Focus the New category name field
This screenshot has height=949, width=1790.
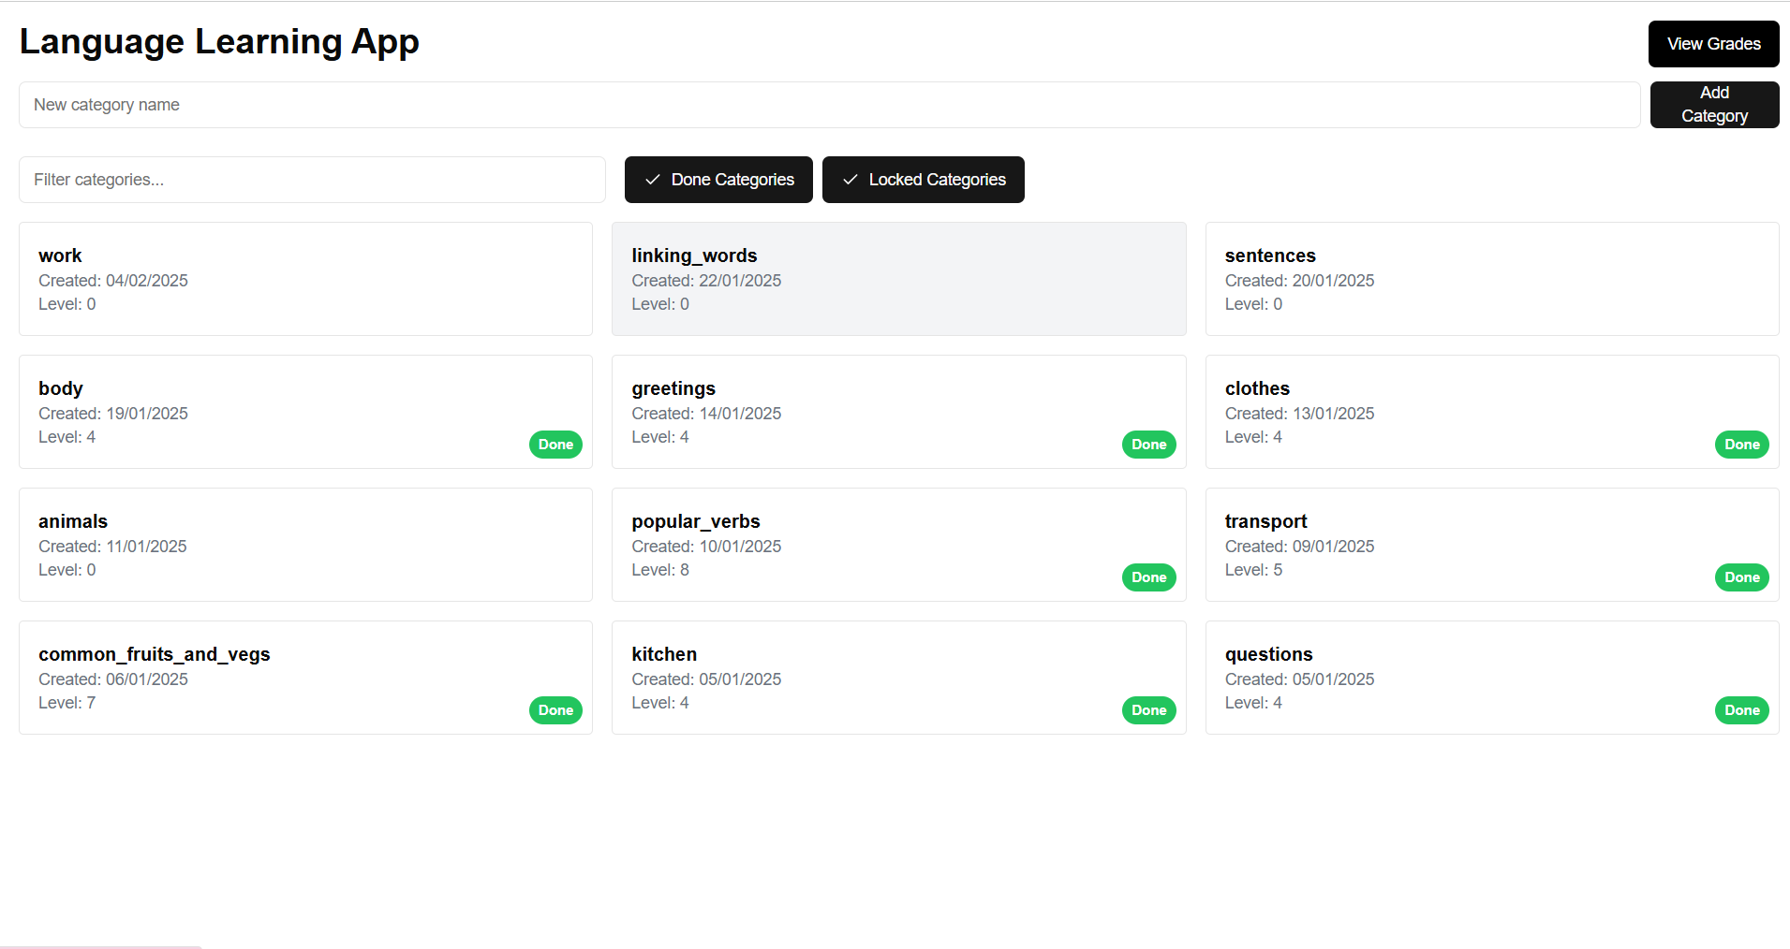click(829, 105)
